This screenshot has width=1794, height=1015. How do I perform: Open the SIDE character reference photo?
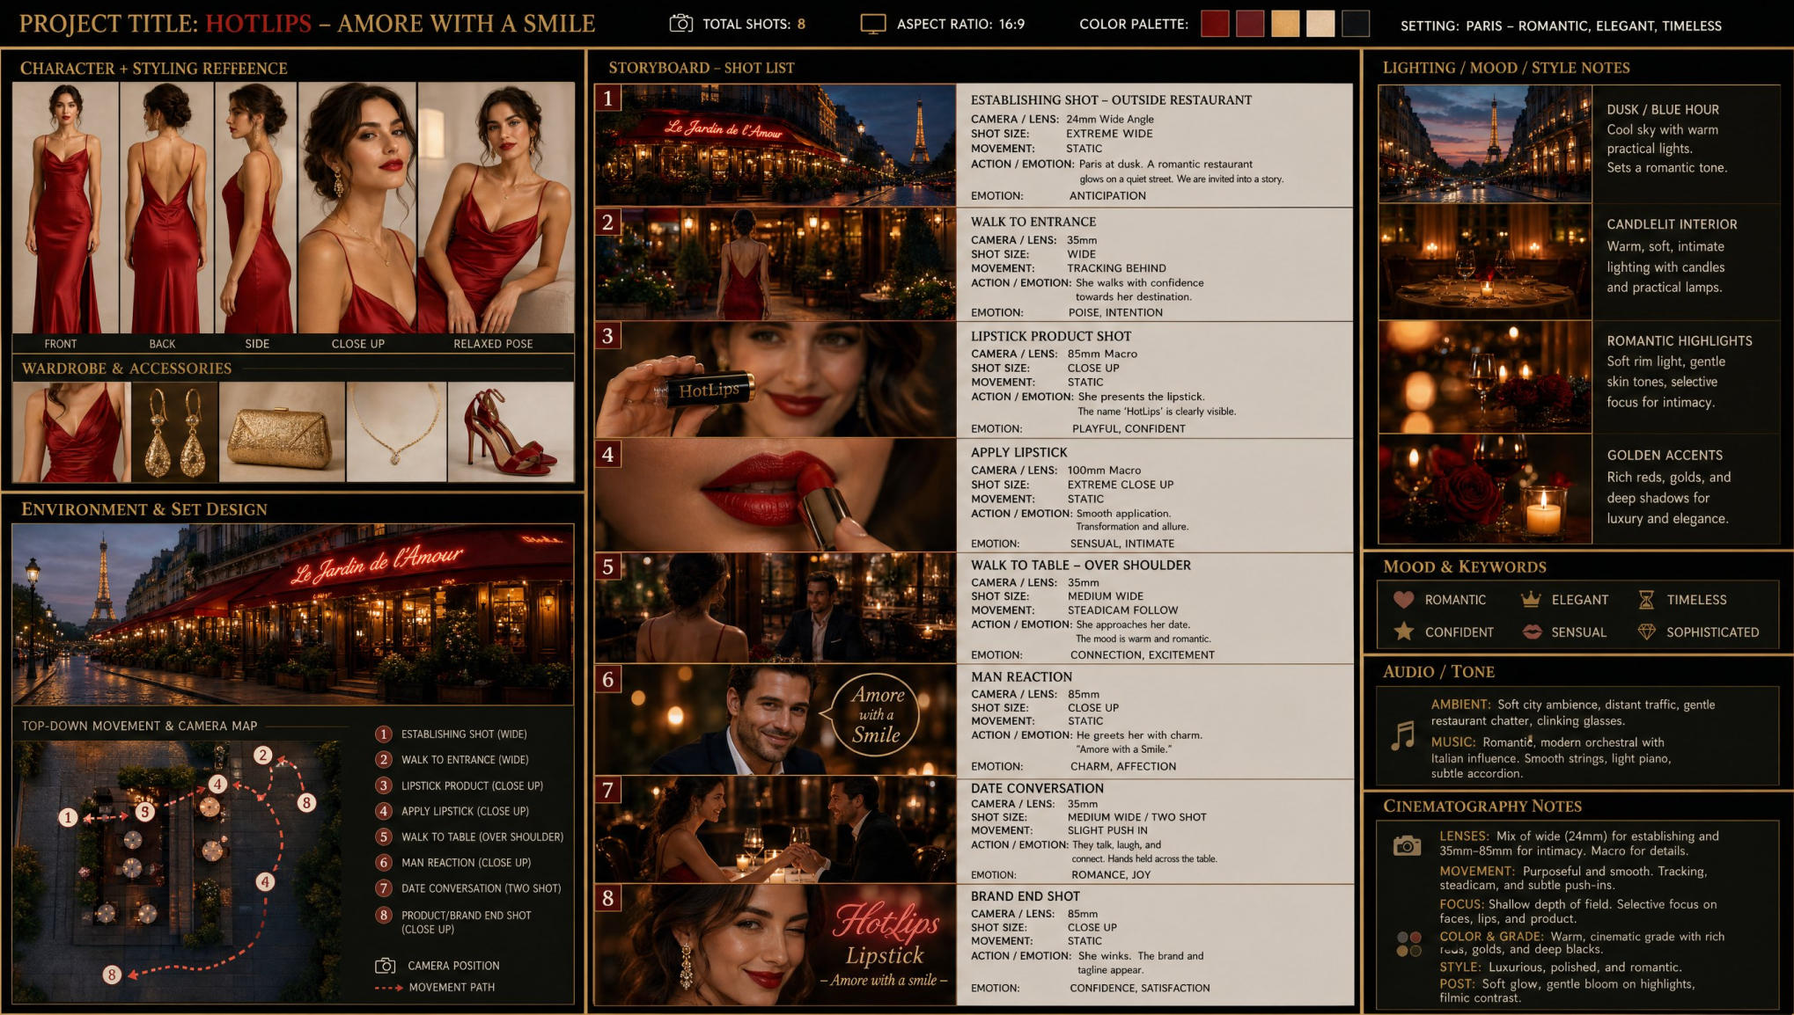point(256,208)
